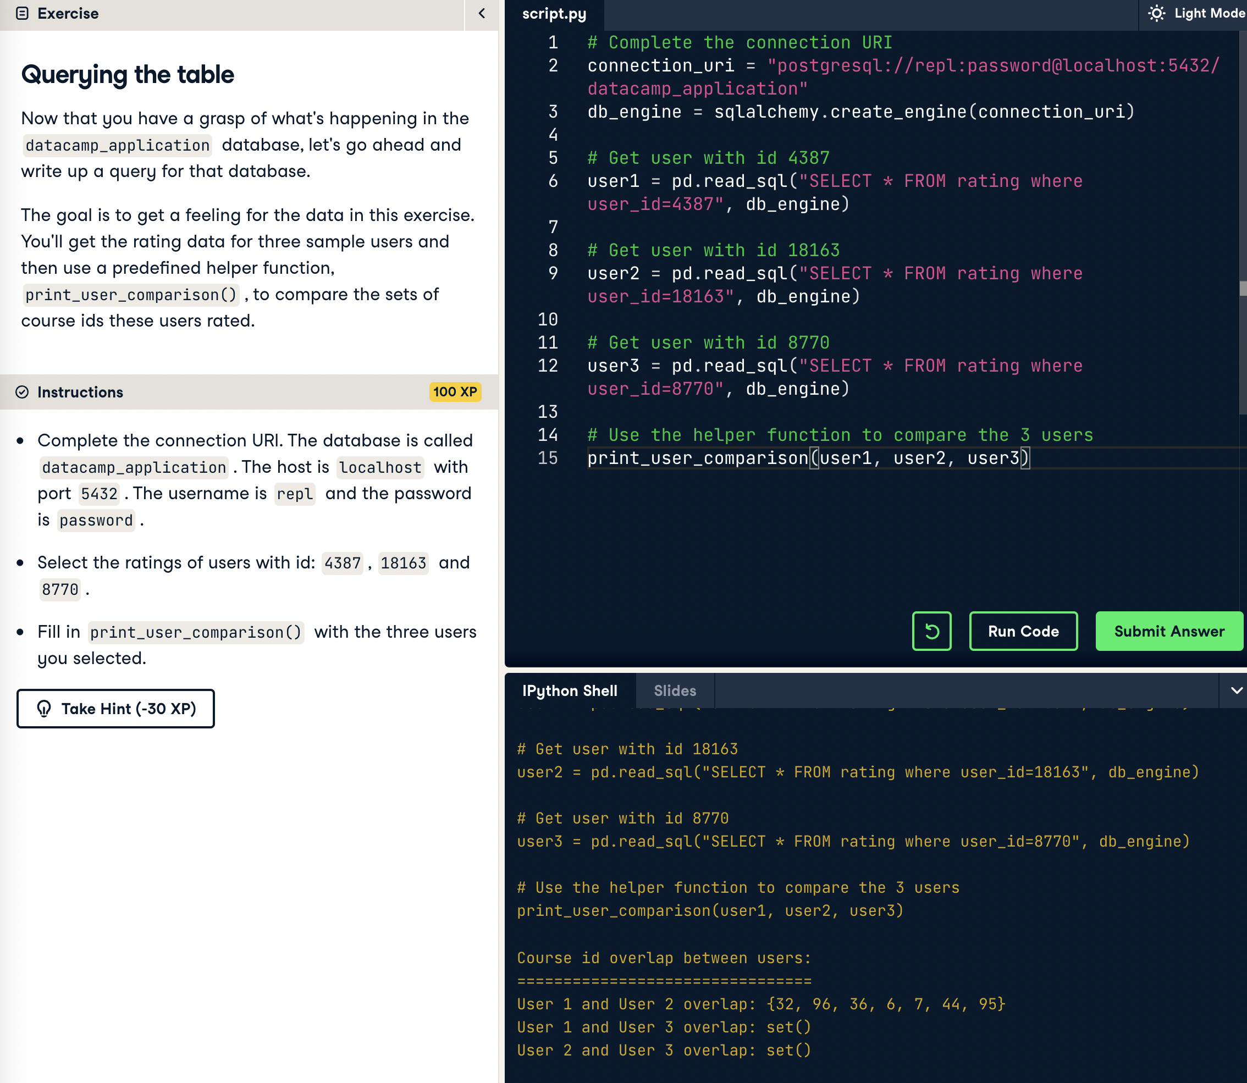Click the code editor vertical scrollbar
This screenshot has height=1083, width=1247.
pyautogui.click(x=1242, y=288)
